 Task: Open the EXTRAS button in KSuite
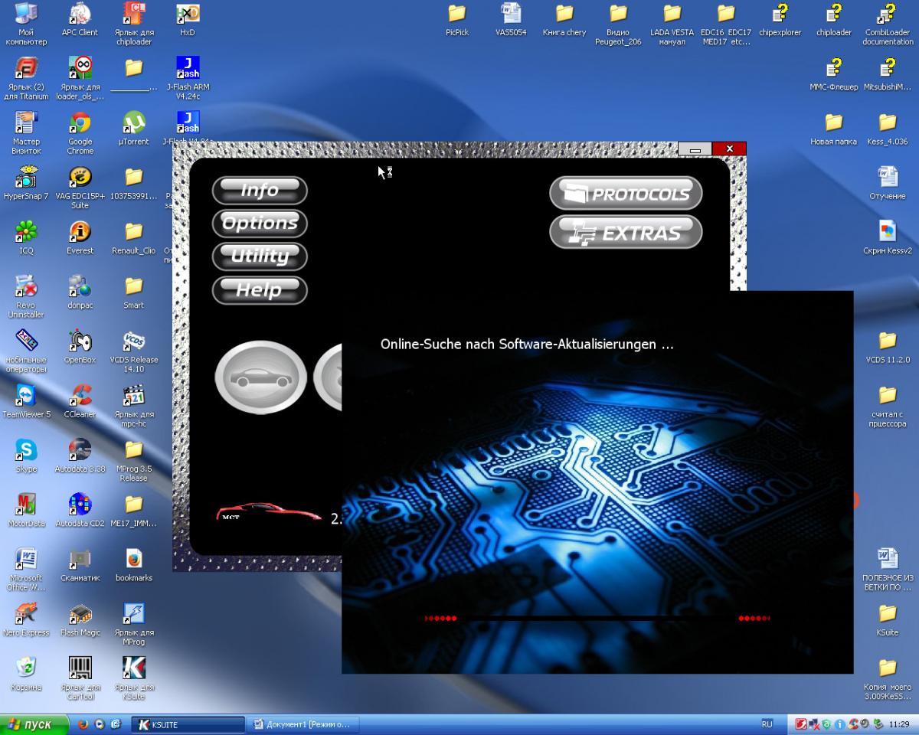tap(626, 232)
